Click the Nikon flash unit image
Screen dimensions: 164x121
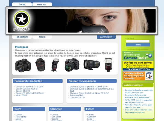[x=109, y=65]
